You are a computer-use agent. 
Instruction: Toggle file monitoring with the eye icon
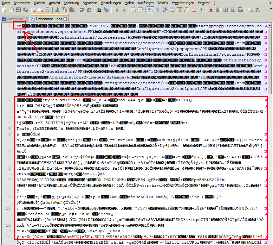click(201, 10)
